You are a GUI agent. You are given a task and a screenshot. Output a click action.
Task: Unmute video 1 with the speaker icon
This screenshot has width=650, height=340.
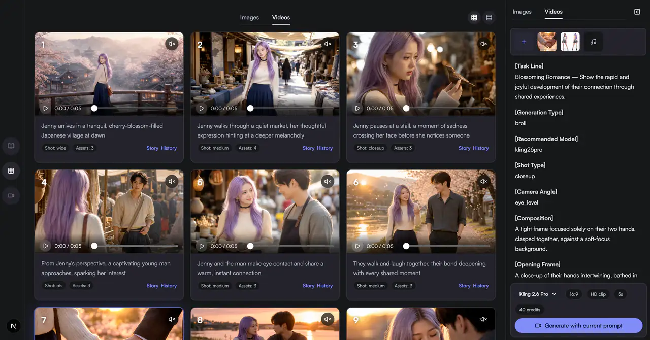pos(172,44)
